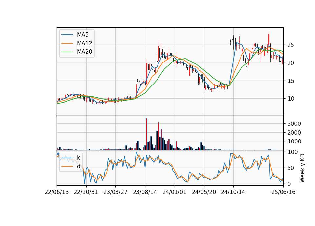Click the blue MA5 legend line sample
This screenshot has width=315, height=226.
coord(67,35)
